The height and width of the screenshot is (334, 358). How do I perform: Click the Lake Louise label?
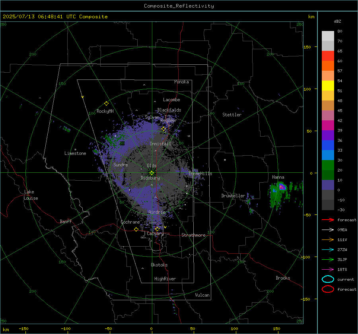pos(31,195)
